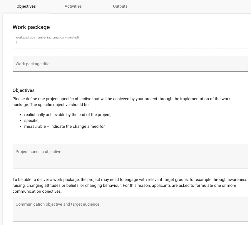Click the 'Work package' page heading
This screenshot has width=251, height=225.
31,27
